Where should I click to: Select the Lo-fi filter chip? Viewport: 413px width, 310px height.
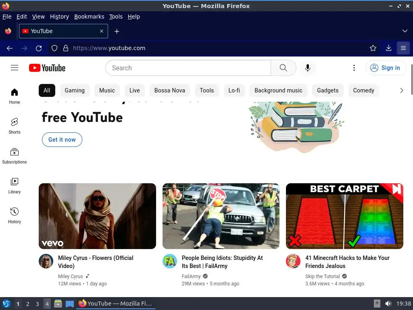(x=234, y=90)
